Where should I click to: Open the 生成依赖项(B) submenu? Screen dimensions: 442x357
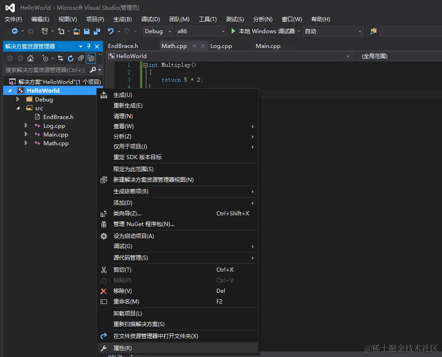pyautogui.click(x=178, y=191)
